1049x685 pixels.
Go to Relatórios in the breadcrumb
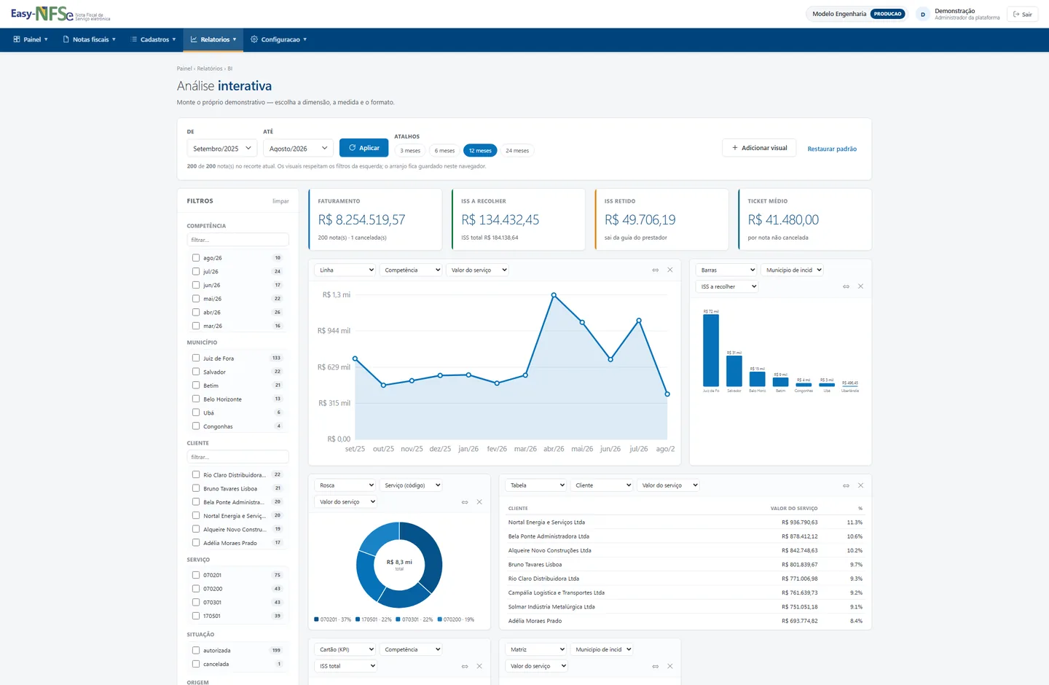click(210, 68)
